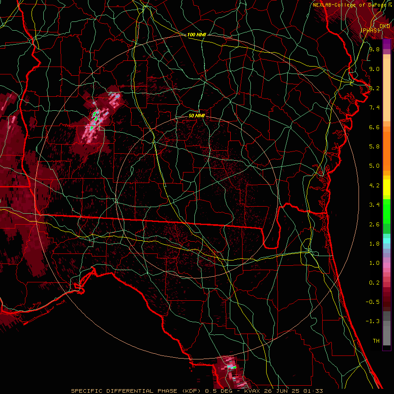Select the 50 NMI range ring label
The width and height of the screenshot is (394, 394).
tap(197, 116)
